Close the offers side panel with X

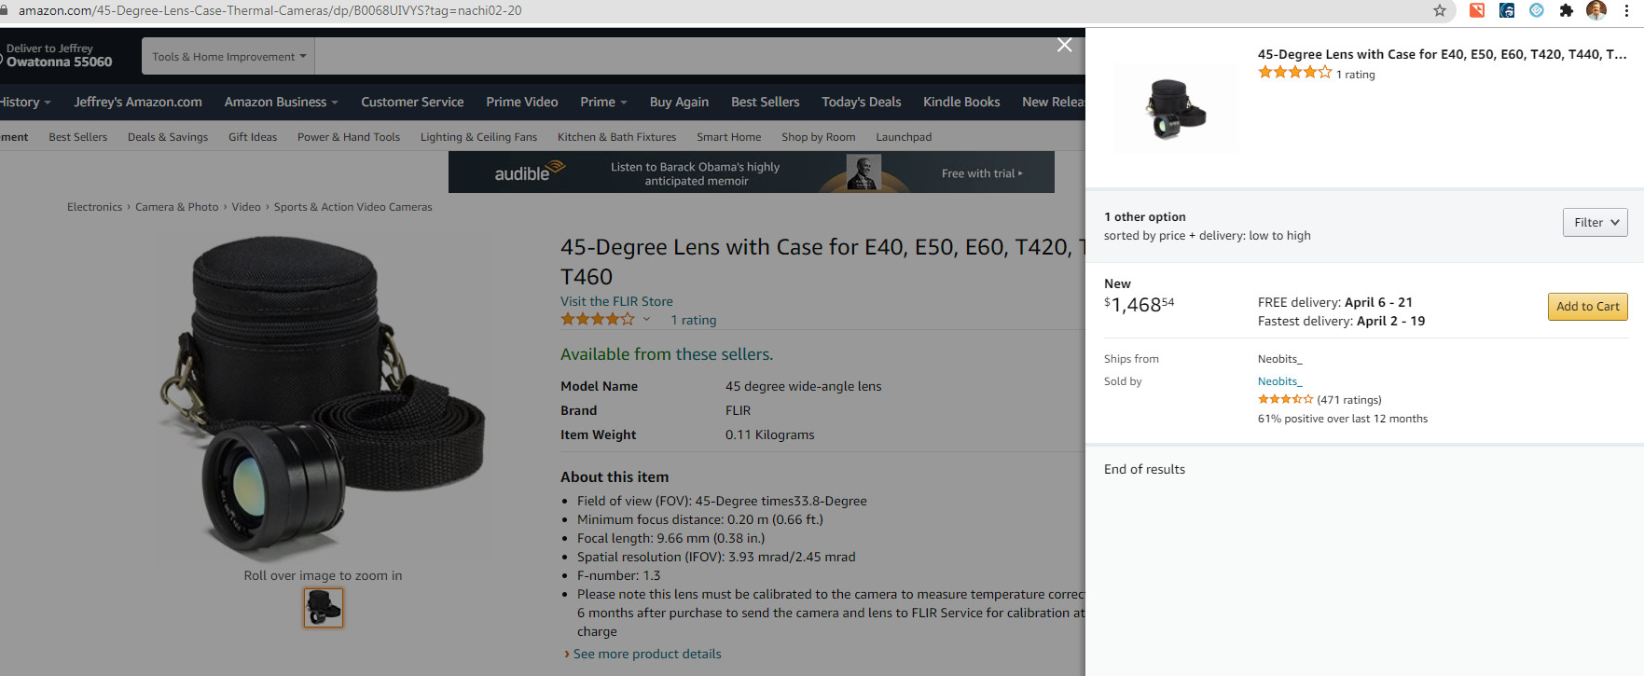pyautogui.click(x=1064, y=45)
